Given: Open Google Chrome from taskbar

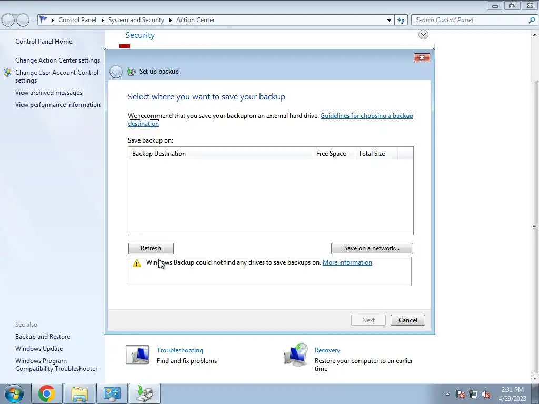Looking at the screenshot, I should click(x=47, y=393).
